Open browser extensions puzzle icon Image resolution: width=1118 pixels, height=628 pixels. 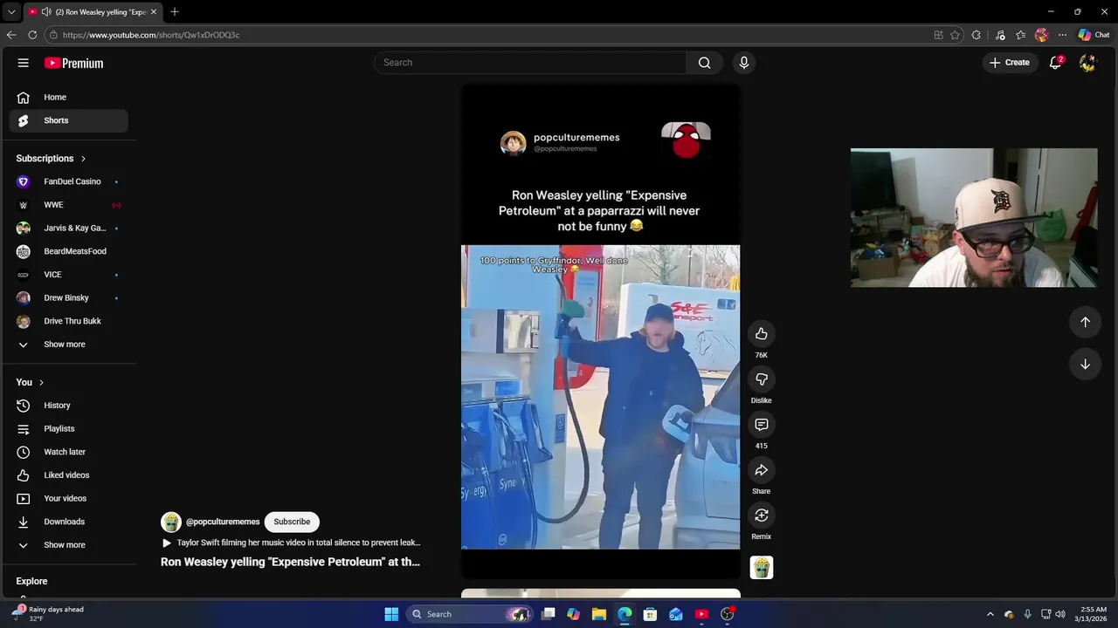976,35
